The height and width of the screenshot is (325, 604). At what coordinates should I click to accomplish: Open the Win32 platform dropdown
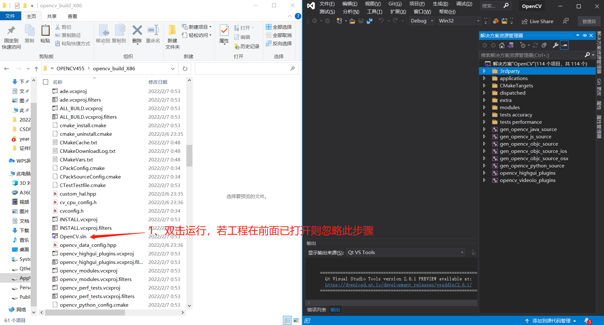pos(459,21)
